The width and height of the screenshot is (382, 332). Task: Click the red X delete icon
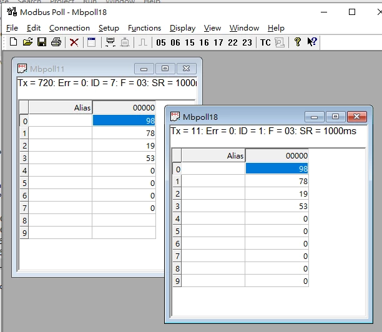pos(74,42)
